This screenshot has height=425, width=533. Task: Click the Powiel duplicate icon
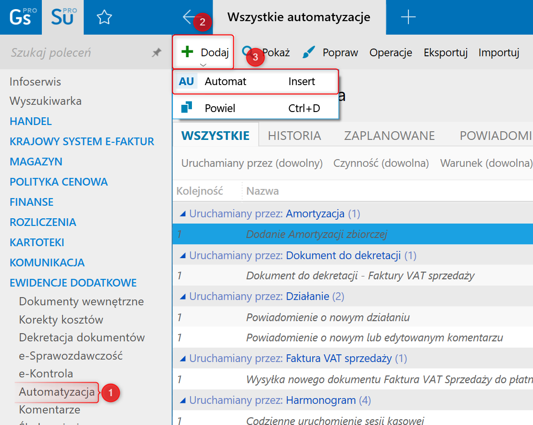187,108
